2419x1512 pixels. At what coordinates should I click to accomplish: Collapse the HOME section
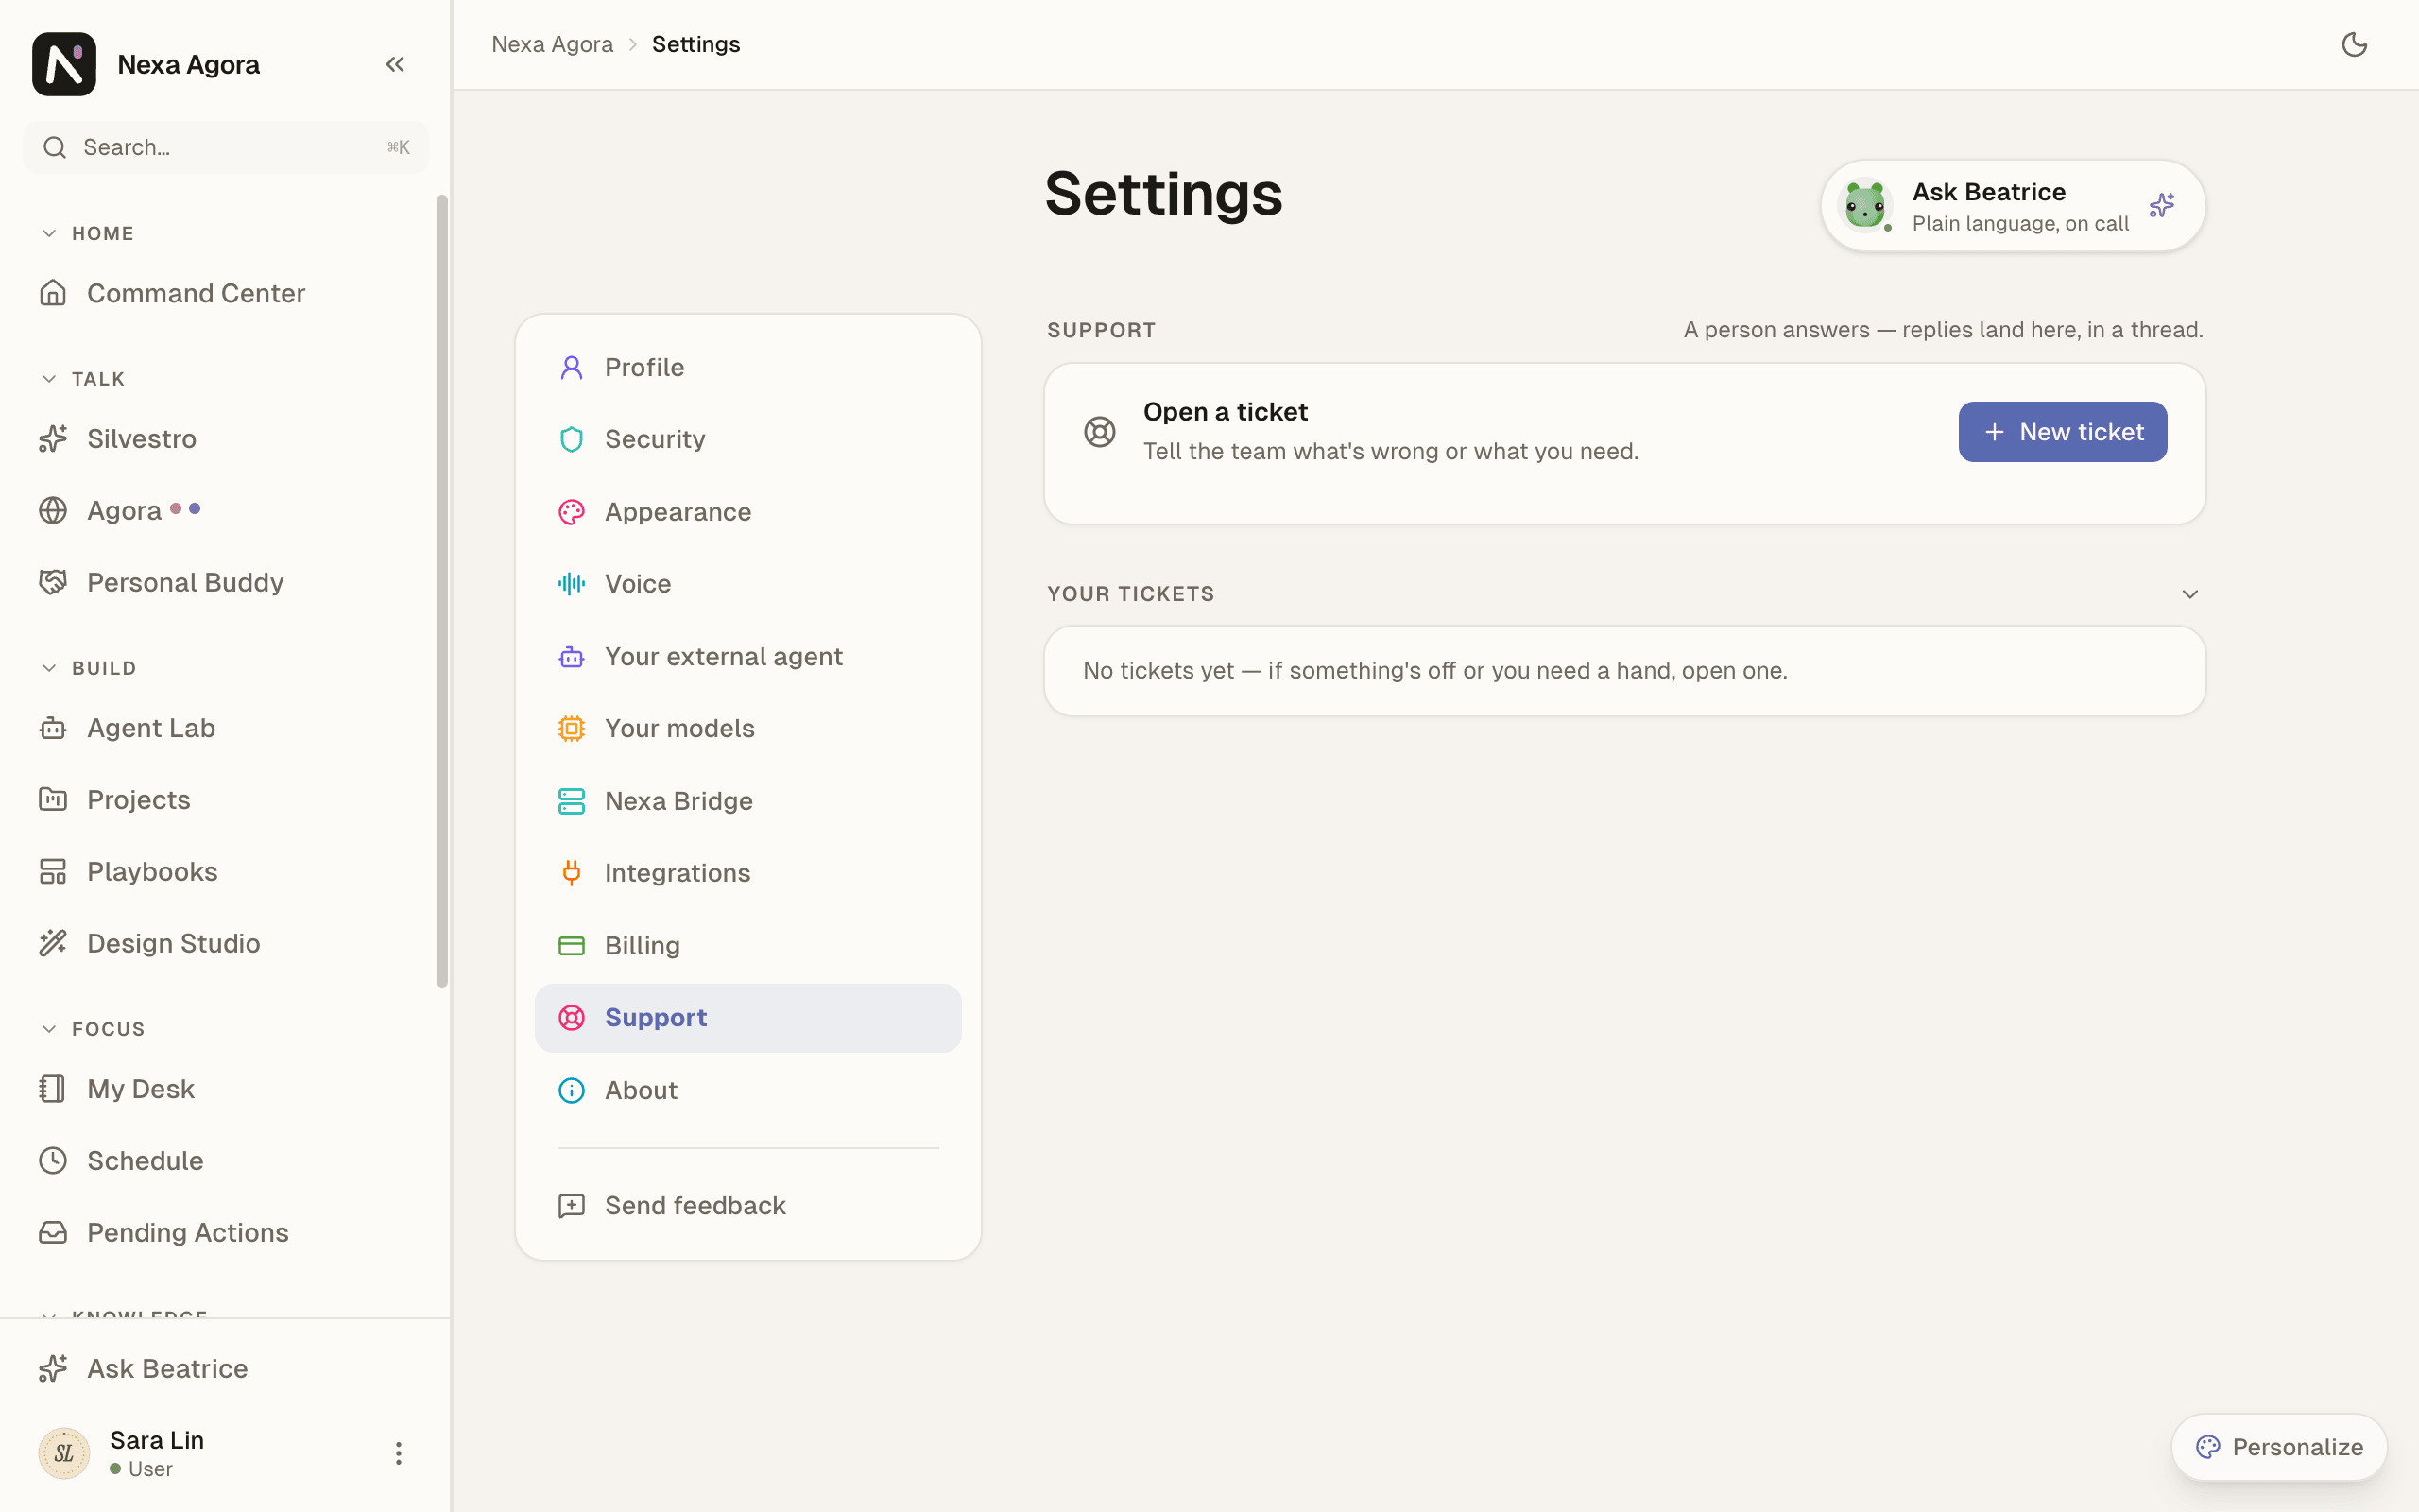(x=49, y=233)
